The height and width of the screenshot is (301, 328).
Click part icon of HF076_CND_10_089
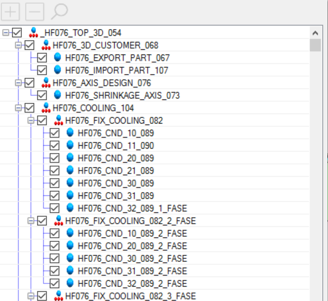point(70,132)
